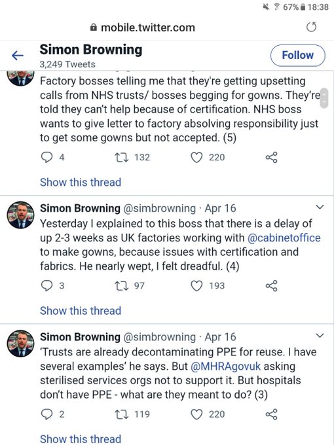Share the tweet ending (5)
This screenshot has width=334, height=445.
pyautogui.click(x=271, y=157)
